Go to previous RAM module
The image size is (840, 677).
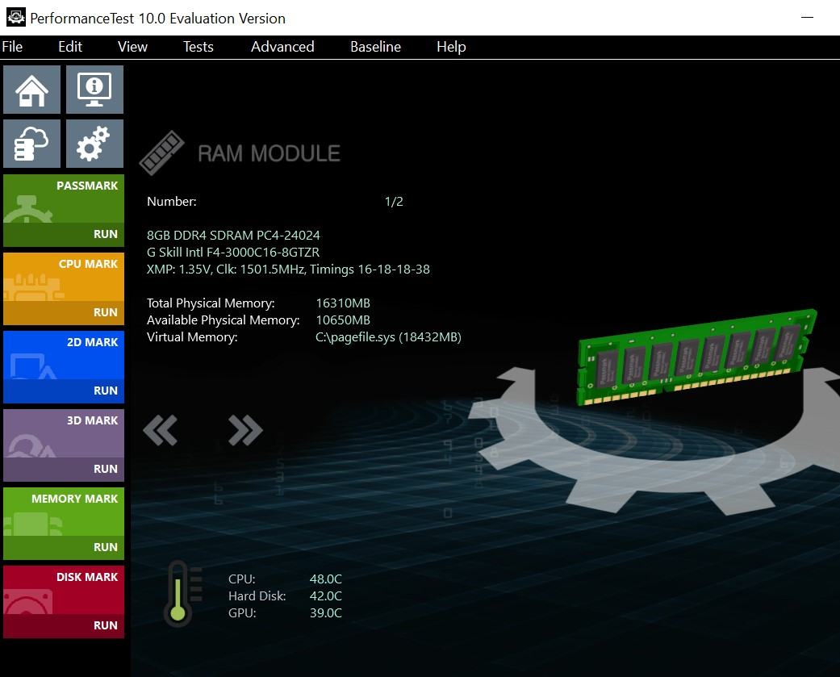pos(161,430)
